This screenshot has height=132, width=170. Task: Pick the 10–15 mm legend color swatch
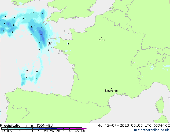point(35,128)
